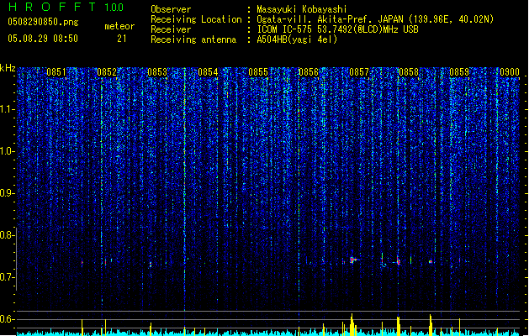
Task: Click the 0852 time marker
Action: (x=107, y=72)
